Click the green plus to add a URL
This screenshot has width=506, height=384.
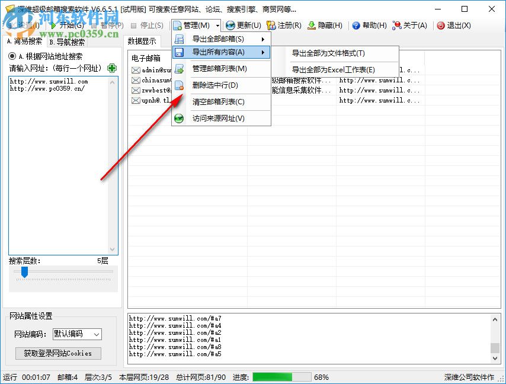(112, 68)
